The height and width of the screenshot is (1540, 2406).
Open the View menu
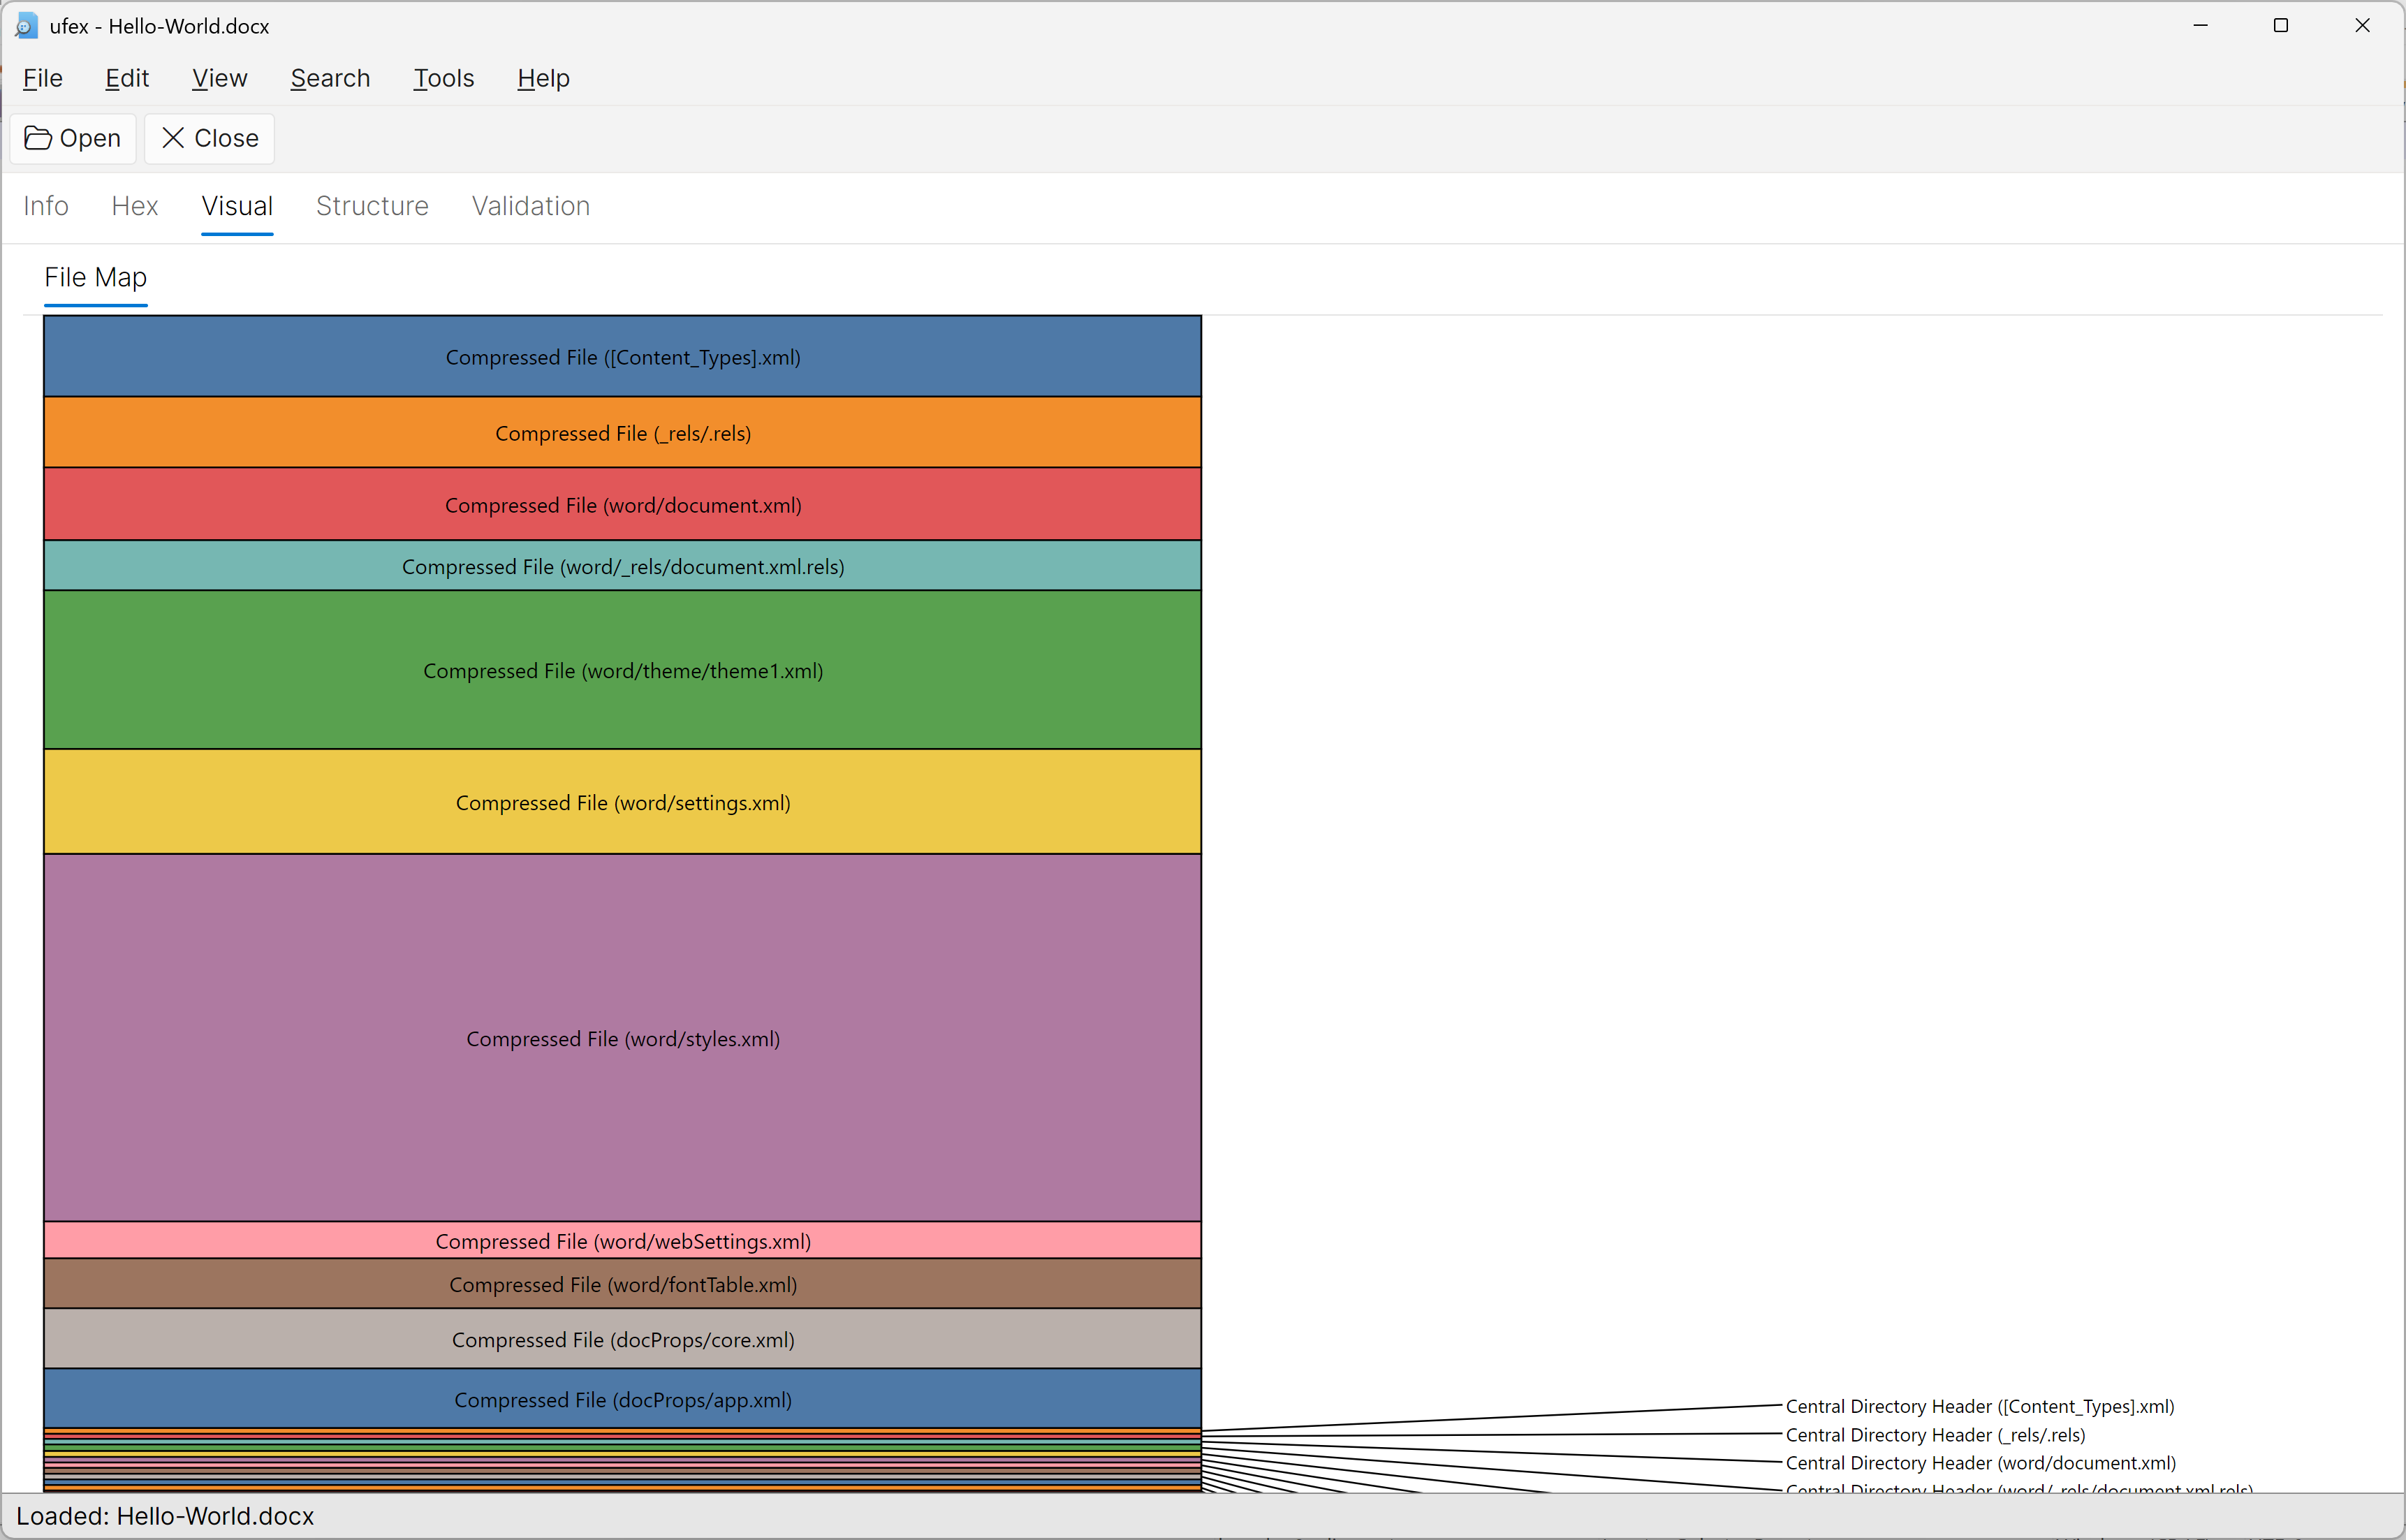219,78
